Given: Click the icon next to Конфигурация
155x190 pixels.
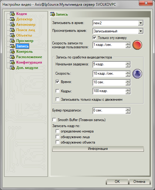Looking at the screenshot, I should [x=12, y=62].
